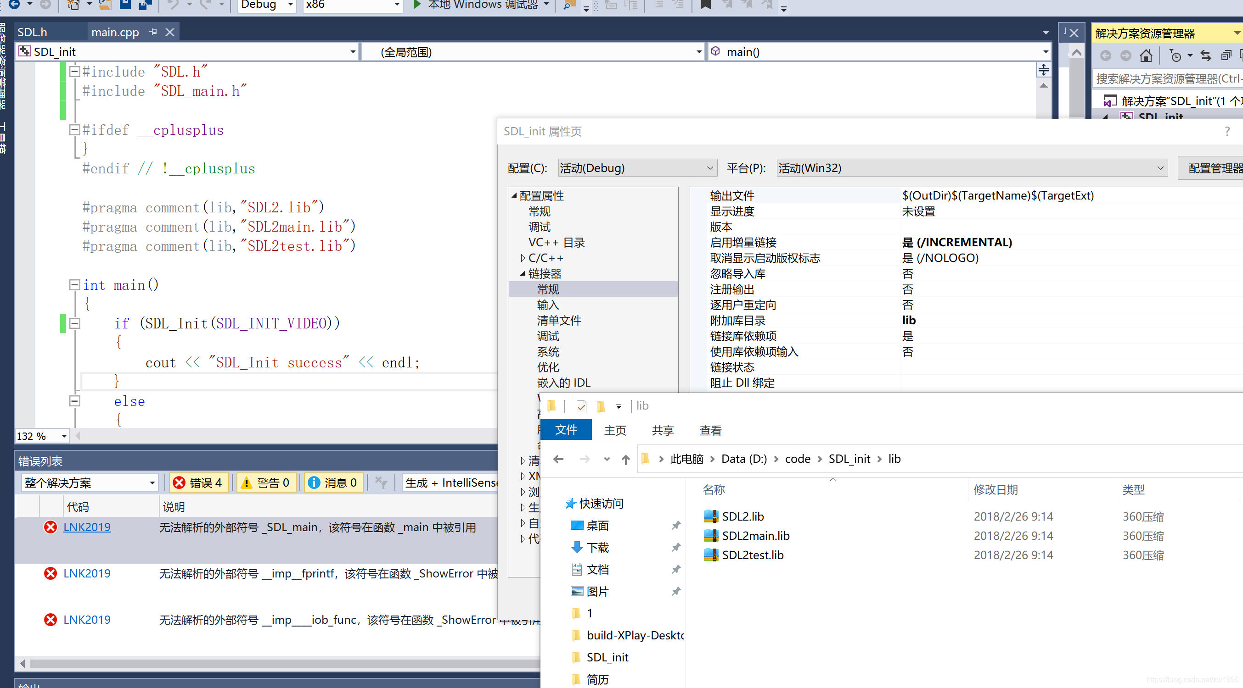Toggle the pin on main.cpp tab

[153, 32]
